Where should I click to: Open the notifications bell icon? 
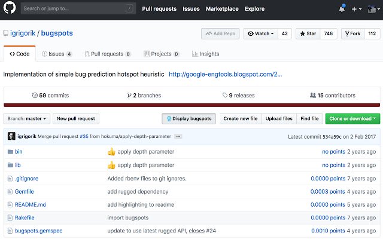pos(342,8)
